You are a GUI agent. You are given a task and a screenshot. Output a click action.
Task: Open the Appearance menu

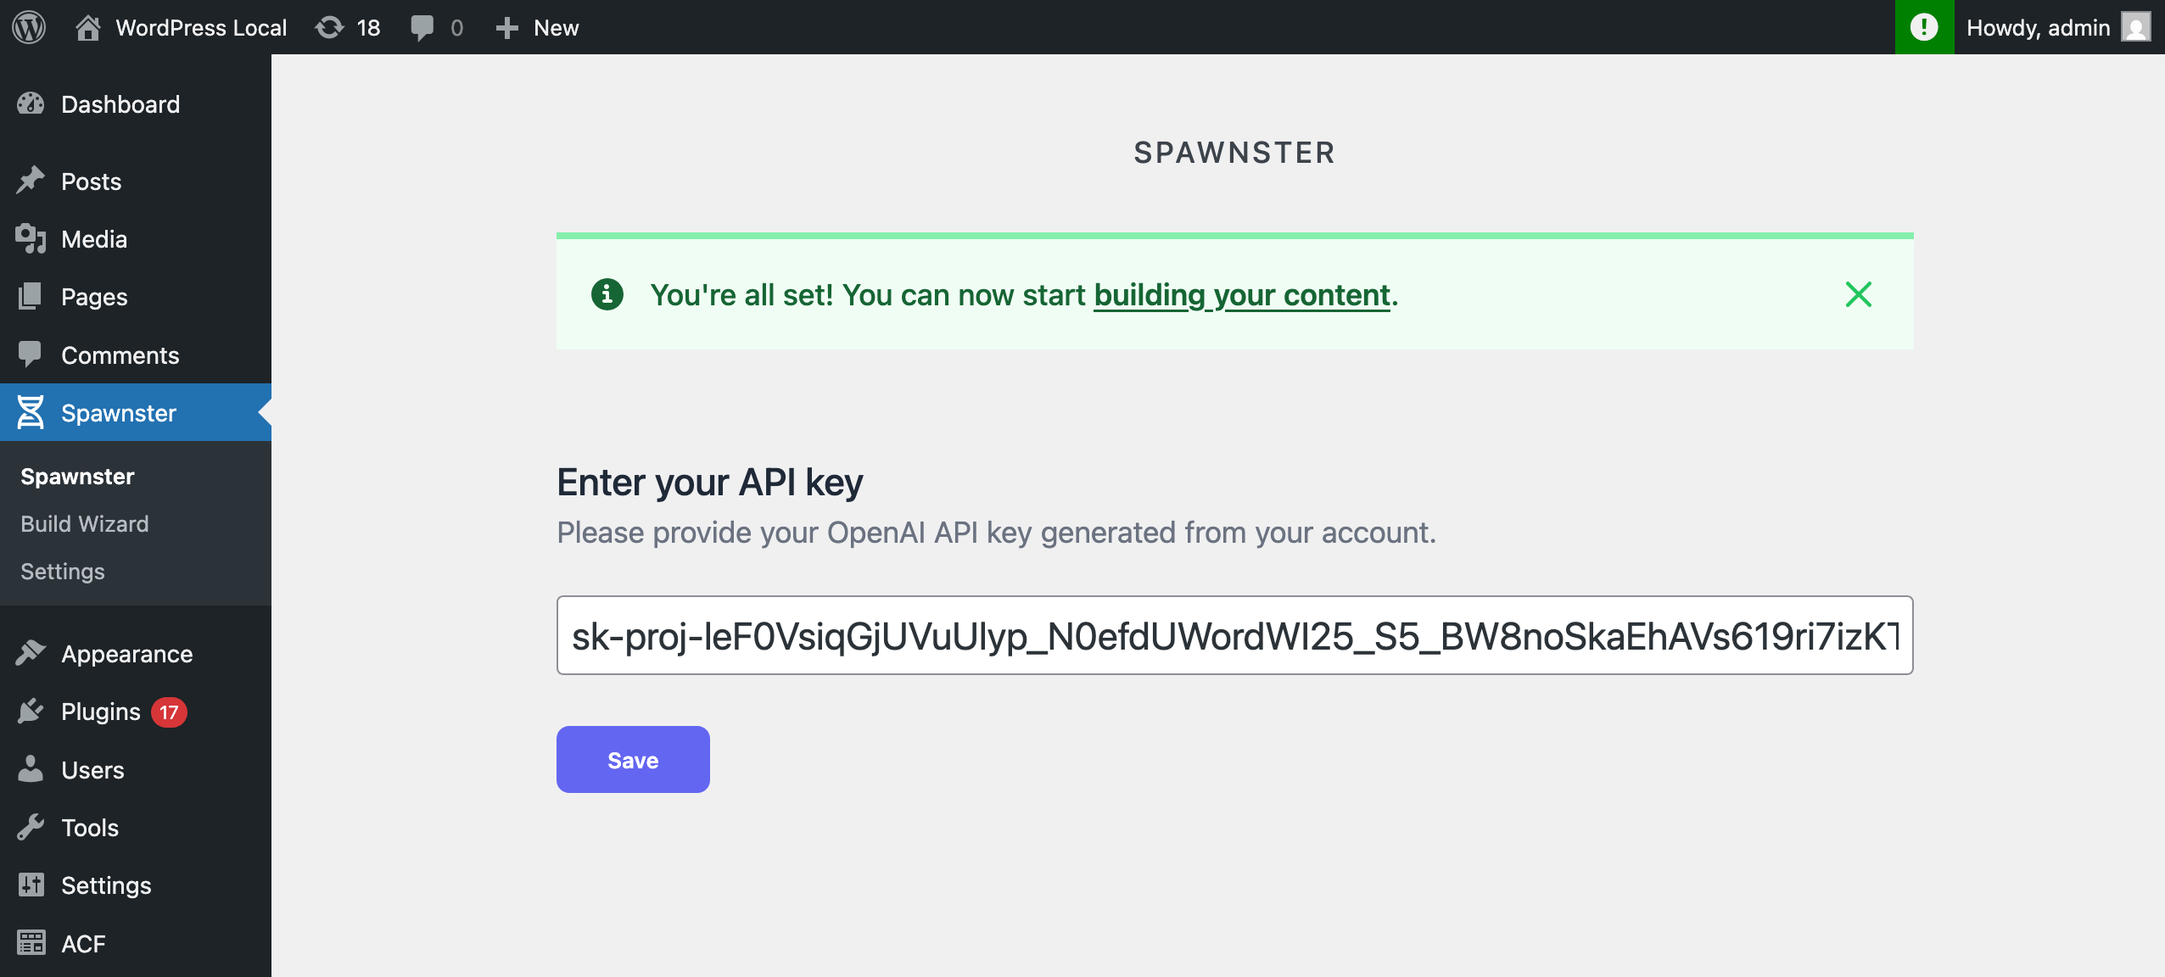(127, 653)
